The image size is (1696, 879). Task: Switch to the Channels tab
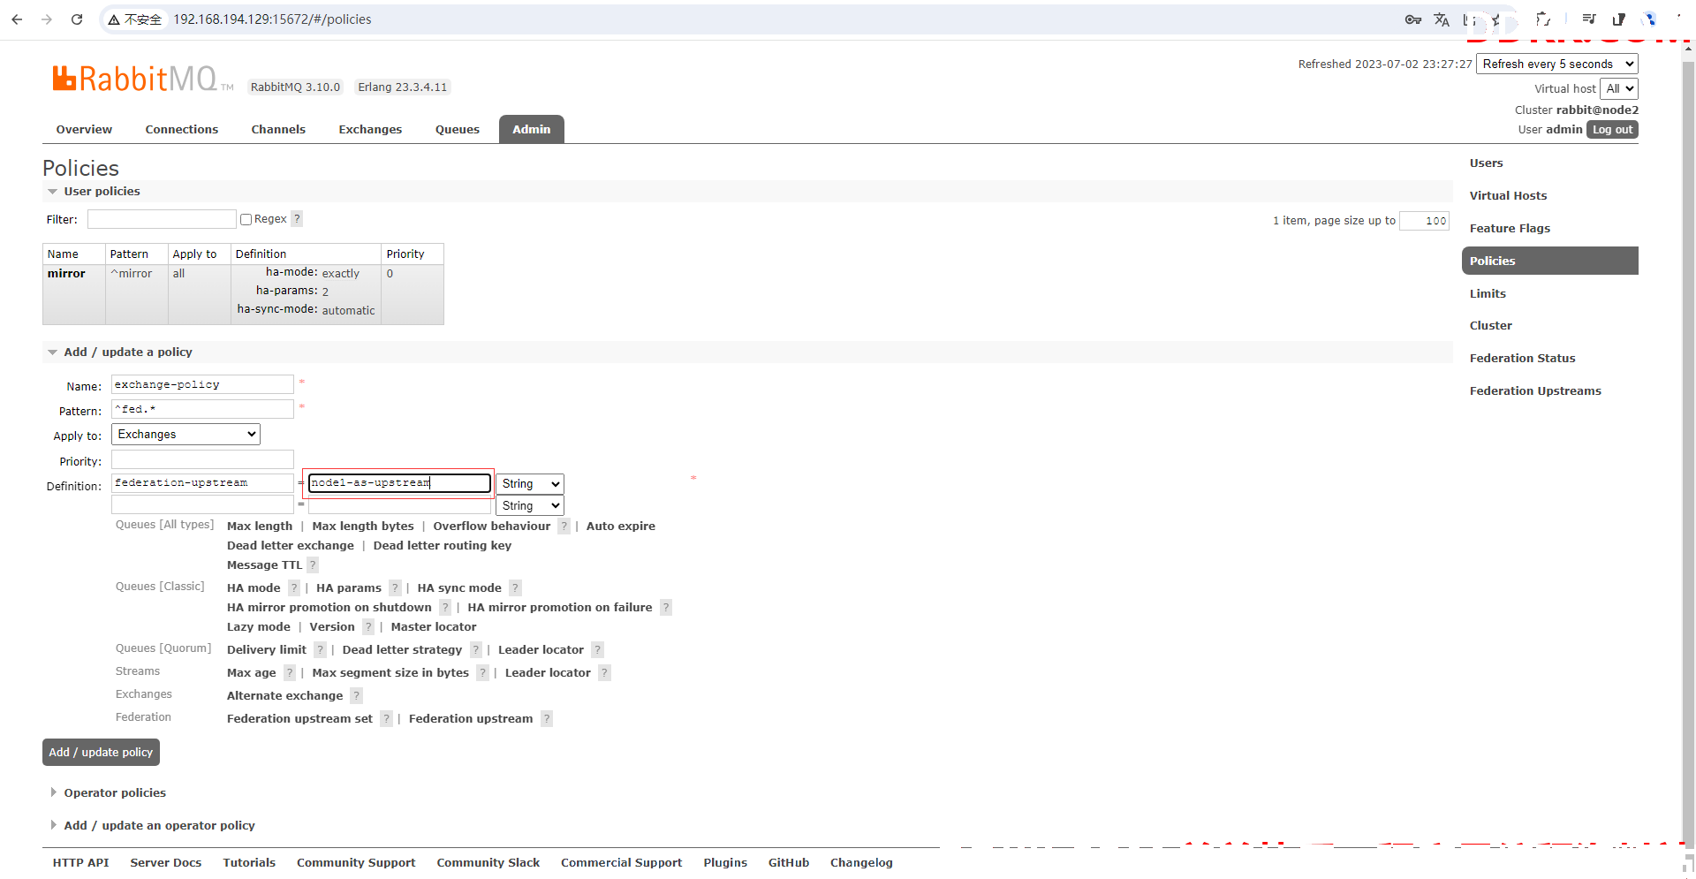[x=278, y=129]
